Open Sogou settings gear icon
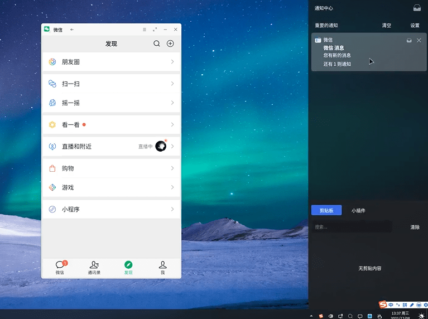The height and width of the screenshot is (319, 428). (x=426, y=305)
